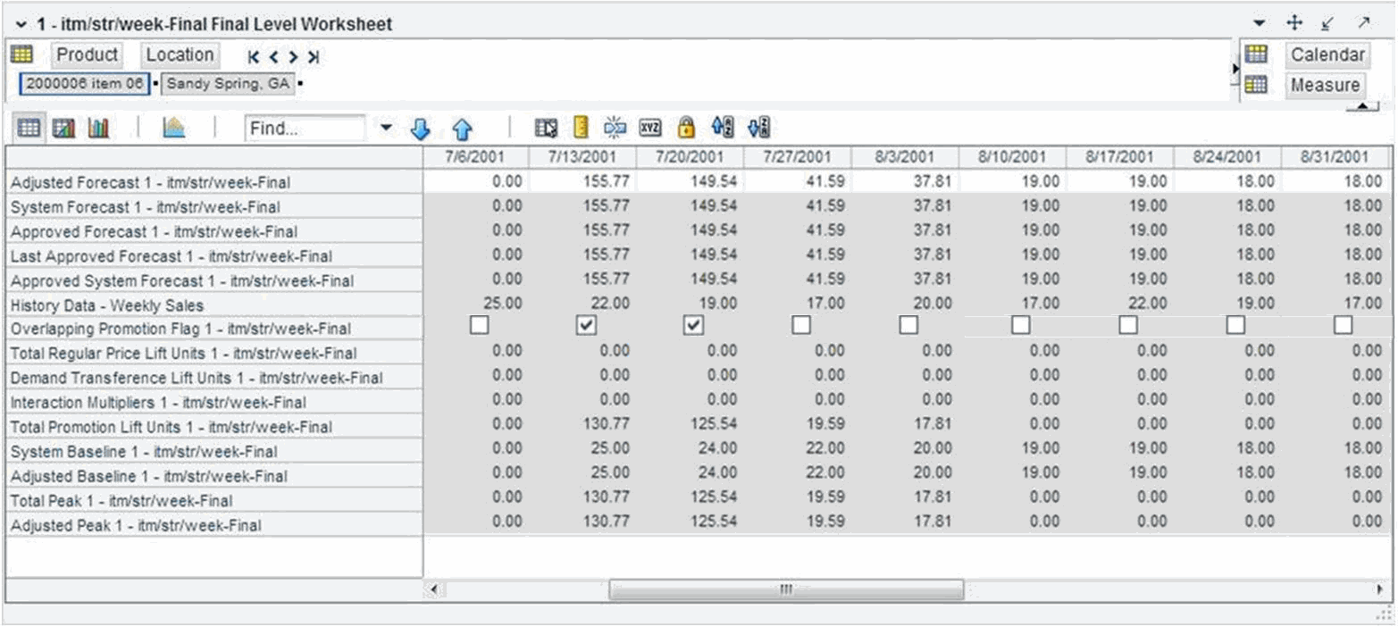Select Demand Transference Lift Units row label
1398x626 pixels.
(x=213, y=379)
